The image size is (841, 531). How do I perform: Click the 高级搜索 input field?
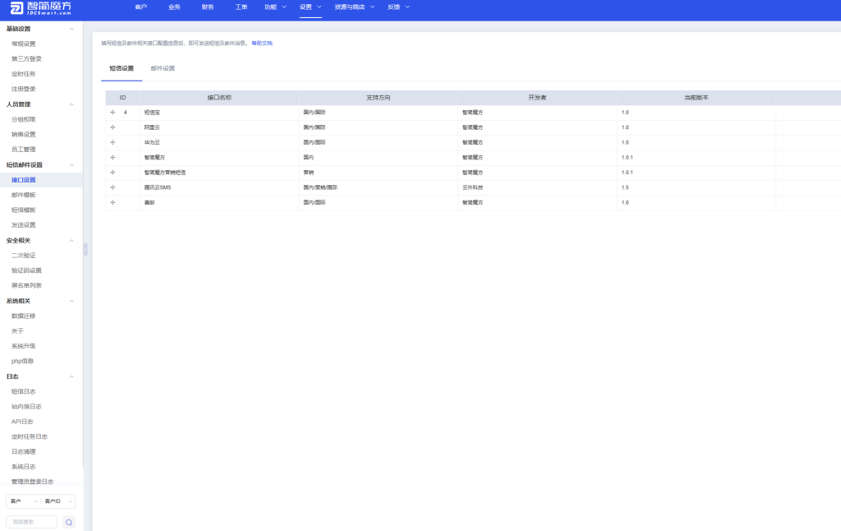click(32, 522)
